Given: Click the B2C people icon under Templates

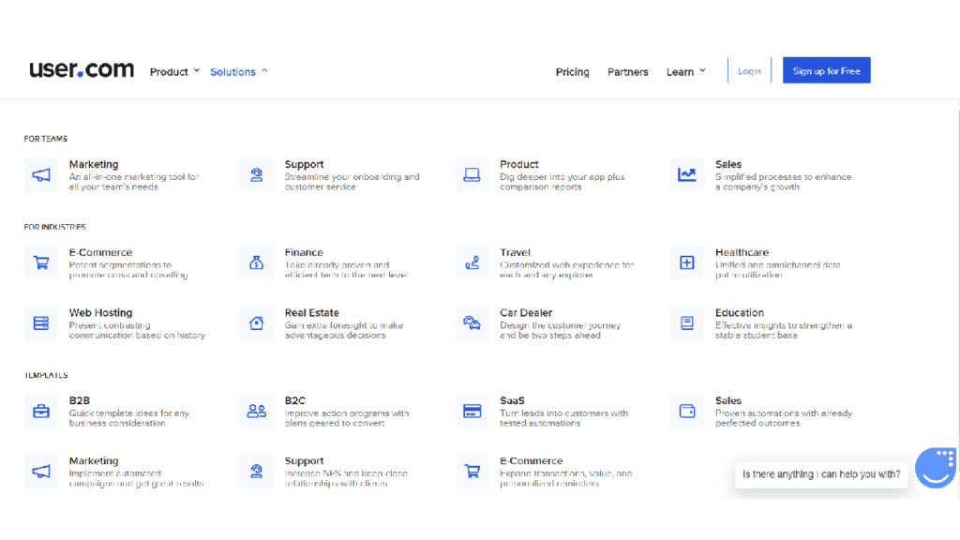Looking at the screenshot, I should (256, 411).
